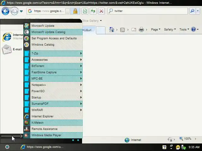Expand the PowerISO program folder
Image resolution: width=202 pixels, height=151 pixels.
pos(53,91)
